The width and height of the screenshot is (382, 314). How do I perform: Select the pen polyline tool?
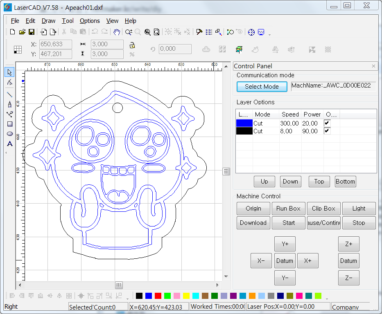[9, 104]
